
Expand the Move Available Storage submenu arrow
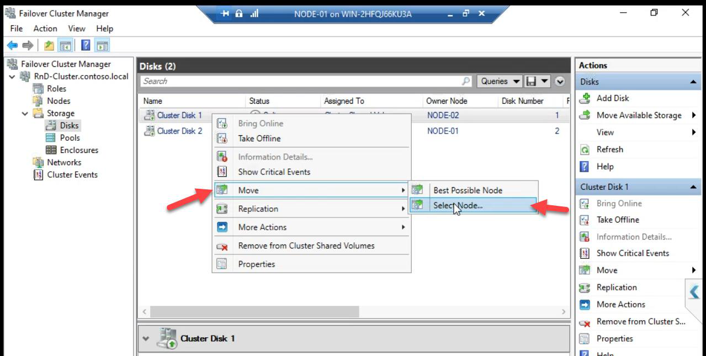(x=693, y=115)
